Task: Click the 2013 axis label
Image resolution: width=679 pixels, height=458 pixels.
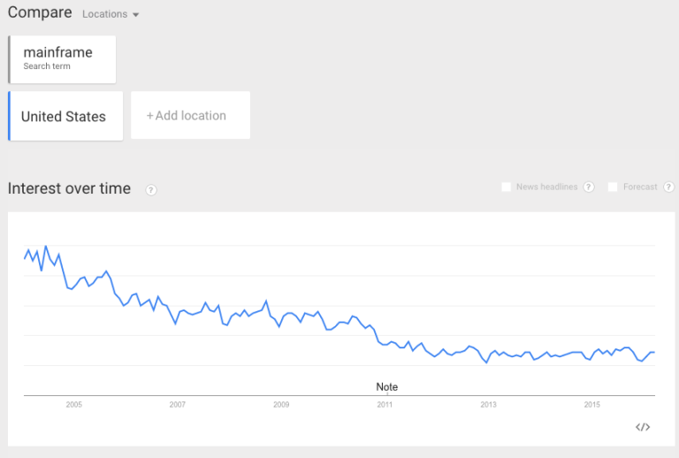Action: pos(488,405)
